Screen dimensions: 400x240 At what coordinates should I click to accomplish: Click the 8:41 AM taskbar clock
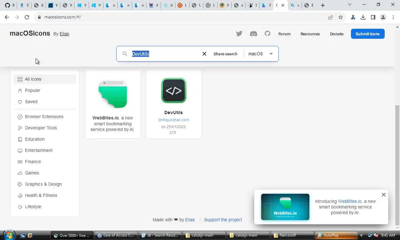388,235
